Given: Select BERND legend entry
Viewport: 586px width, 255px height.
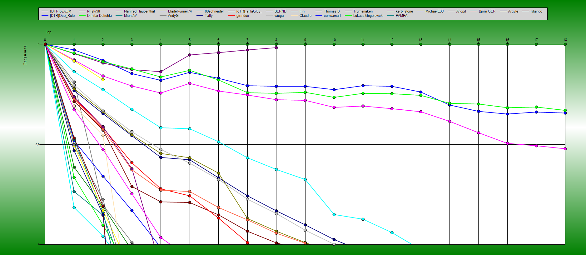Looking at the screenshot, I should [281, 11].
